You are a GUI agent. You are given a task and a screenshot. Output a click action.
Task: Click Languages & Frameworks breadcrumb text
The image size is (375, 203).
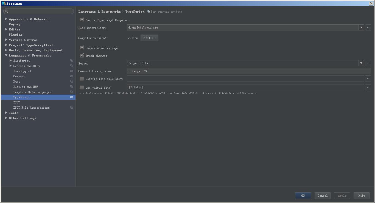click(99, 12)
